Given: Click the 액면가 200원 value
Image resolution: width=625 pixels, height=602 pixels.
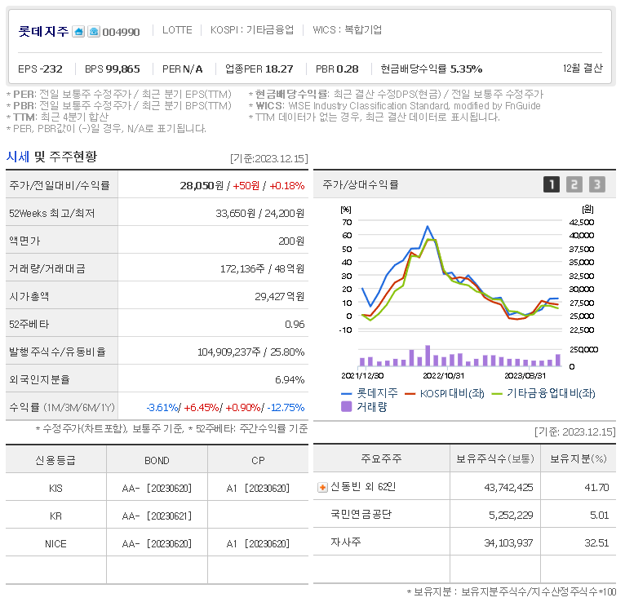Looking at the screenshot, I should coord(291,241).
